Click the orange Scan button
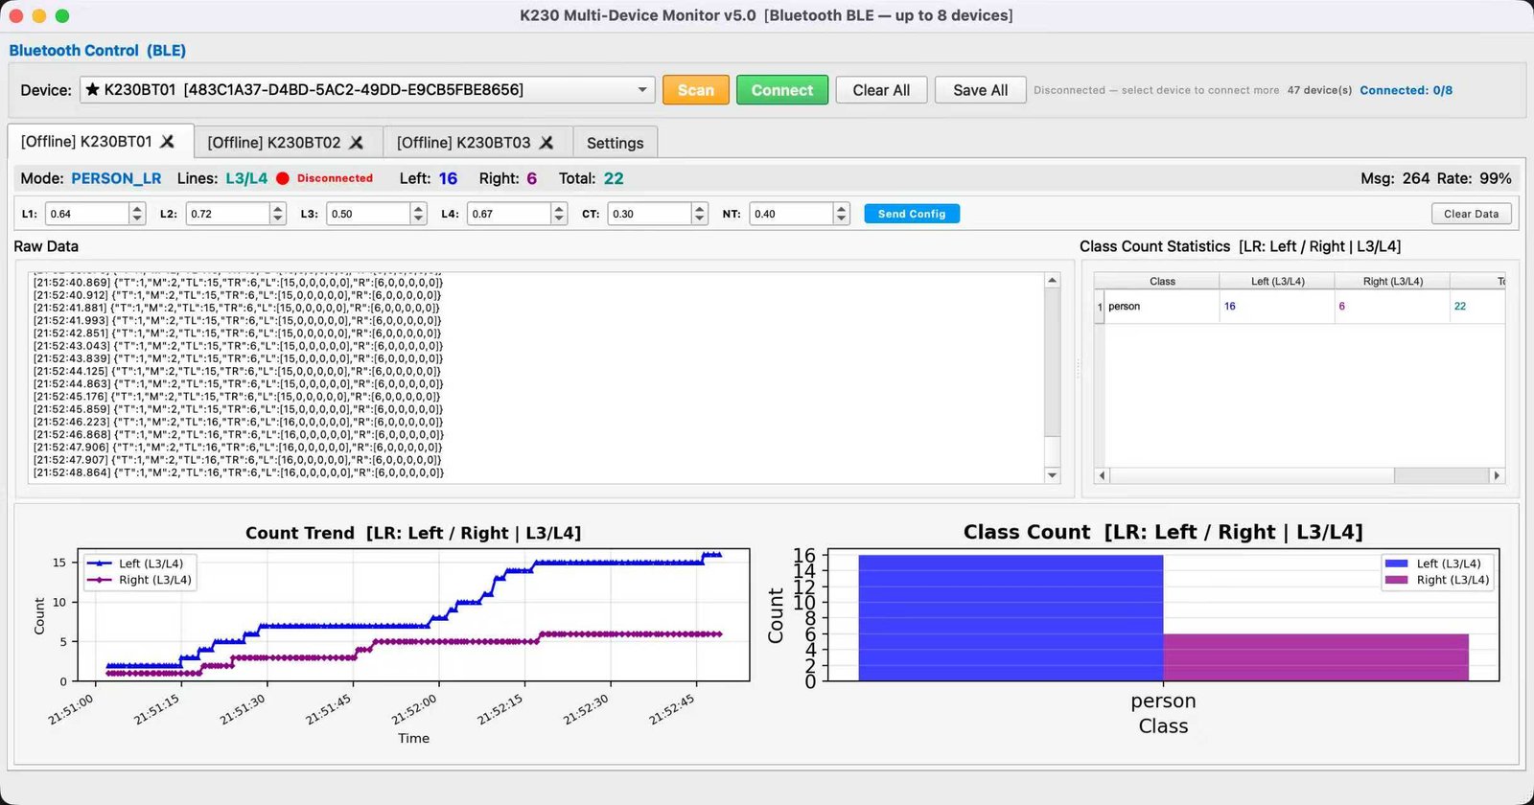Image resolution: width=1534 pixels, height=805 pixels. [696, 90]
